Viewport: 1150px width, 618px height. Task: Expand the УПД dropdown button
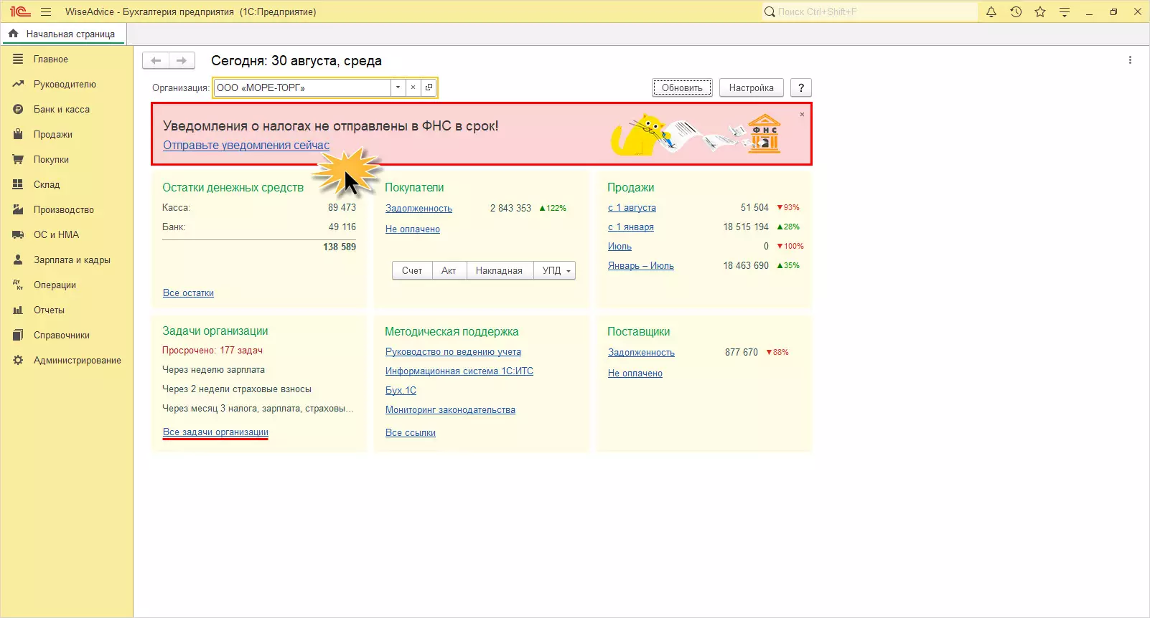tap(555, 270)
